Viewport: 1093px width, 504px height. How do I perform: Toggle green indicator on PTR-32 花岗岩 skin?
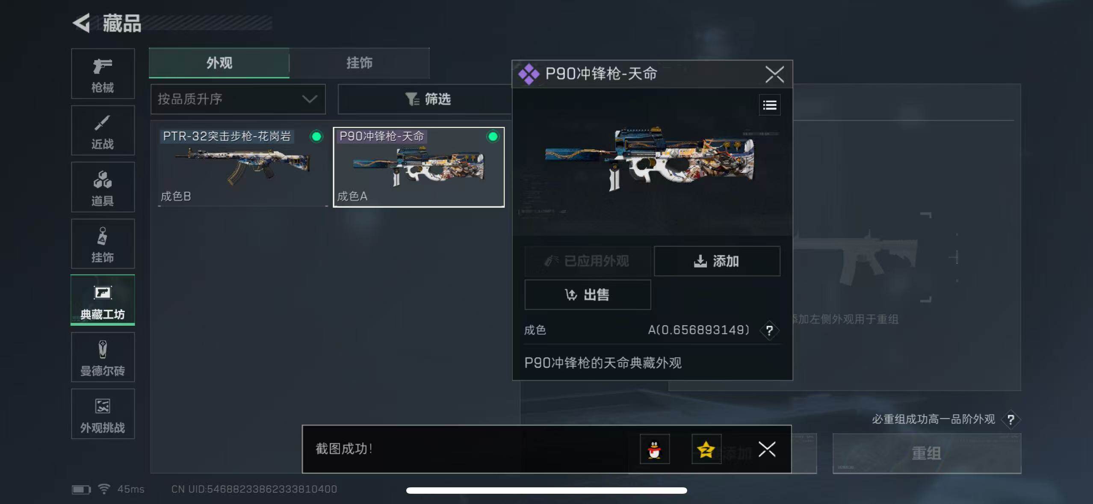pyautogui.click(x=316, y=136)
